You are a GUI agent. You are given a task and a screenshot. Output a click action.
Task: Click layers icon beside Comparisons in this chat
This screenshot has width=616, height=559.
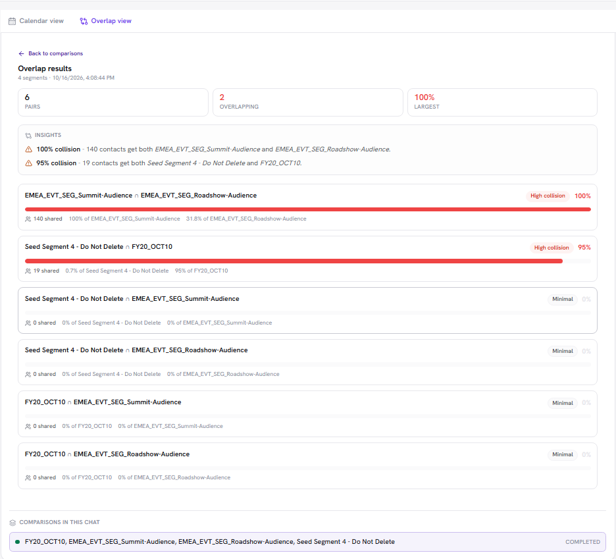pos(13,522)
